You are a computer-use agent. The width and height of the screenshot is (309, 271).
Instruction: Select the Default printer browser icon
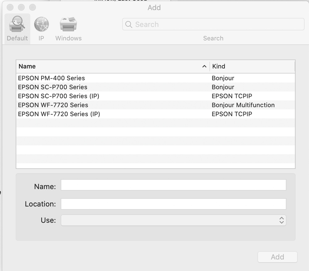click(x=17, y=25)
